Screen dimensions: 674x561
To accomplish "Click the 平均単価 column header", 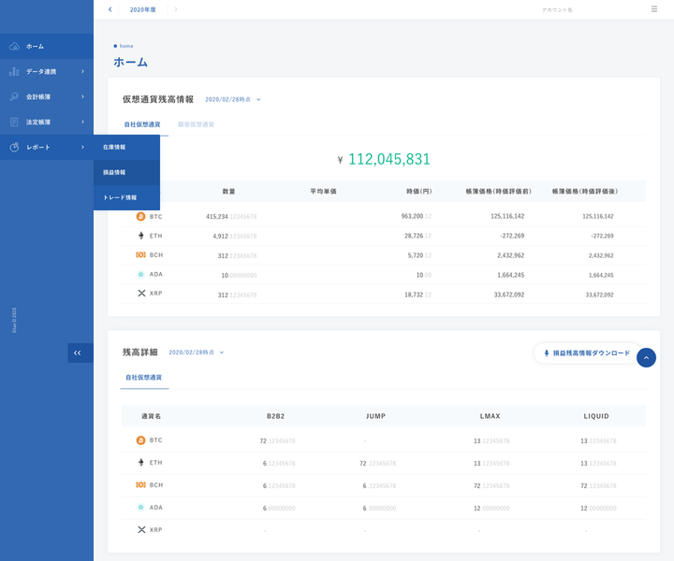I will click(x=323, y=192).
